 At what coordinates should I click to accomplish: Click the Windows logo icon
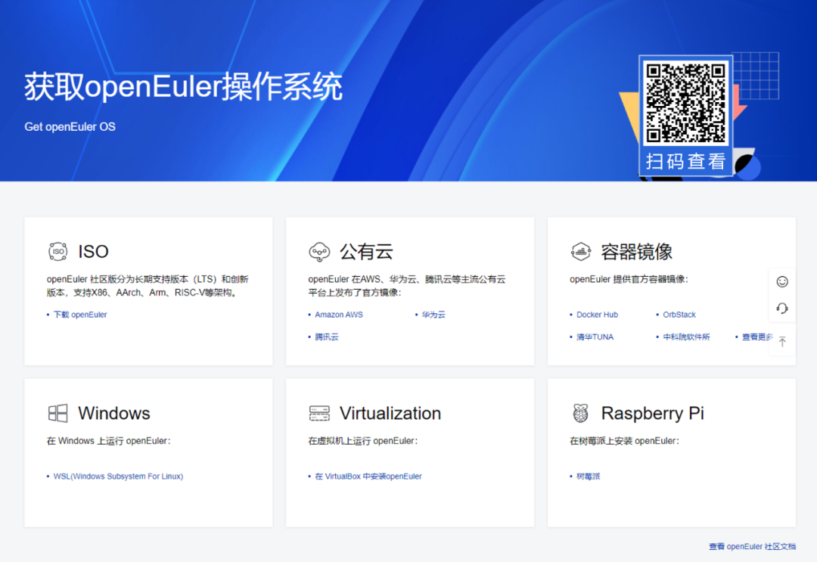click(x=57, y=413)
